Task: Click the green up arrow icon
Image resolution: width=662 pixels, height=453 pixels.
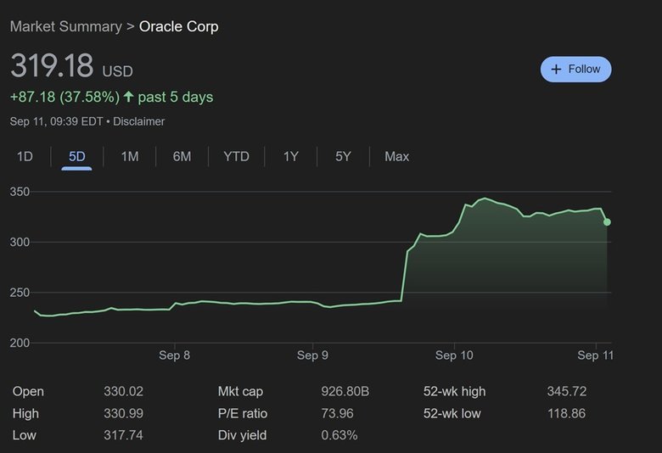Action: click(128, 97)
